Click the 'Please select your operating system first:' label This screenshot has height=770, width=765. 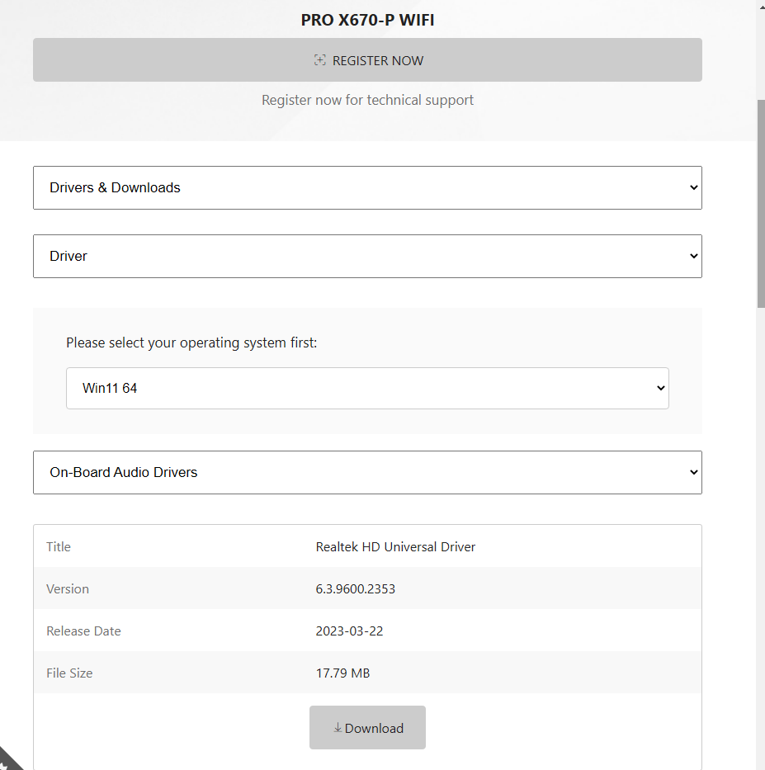coord(191,342)
